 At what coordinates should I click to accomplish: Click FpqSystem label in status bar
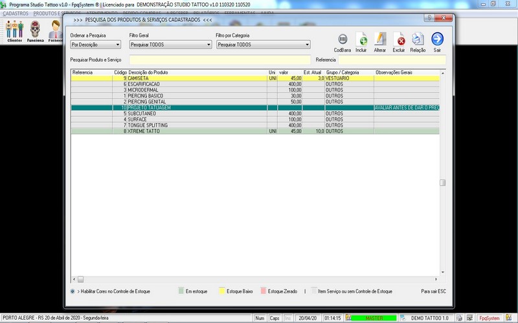point(490,318)
